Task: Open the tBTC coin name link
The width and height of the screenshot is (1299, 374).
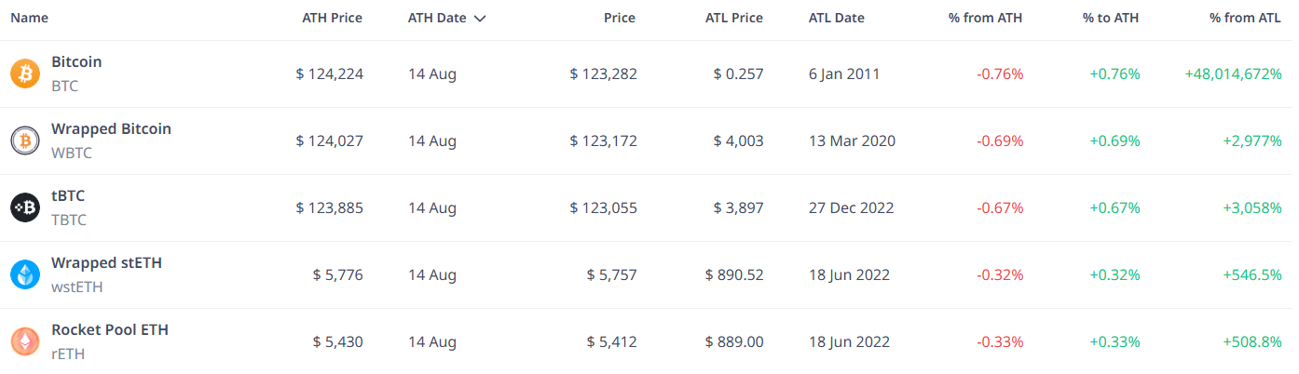Action: pos(68,196)
